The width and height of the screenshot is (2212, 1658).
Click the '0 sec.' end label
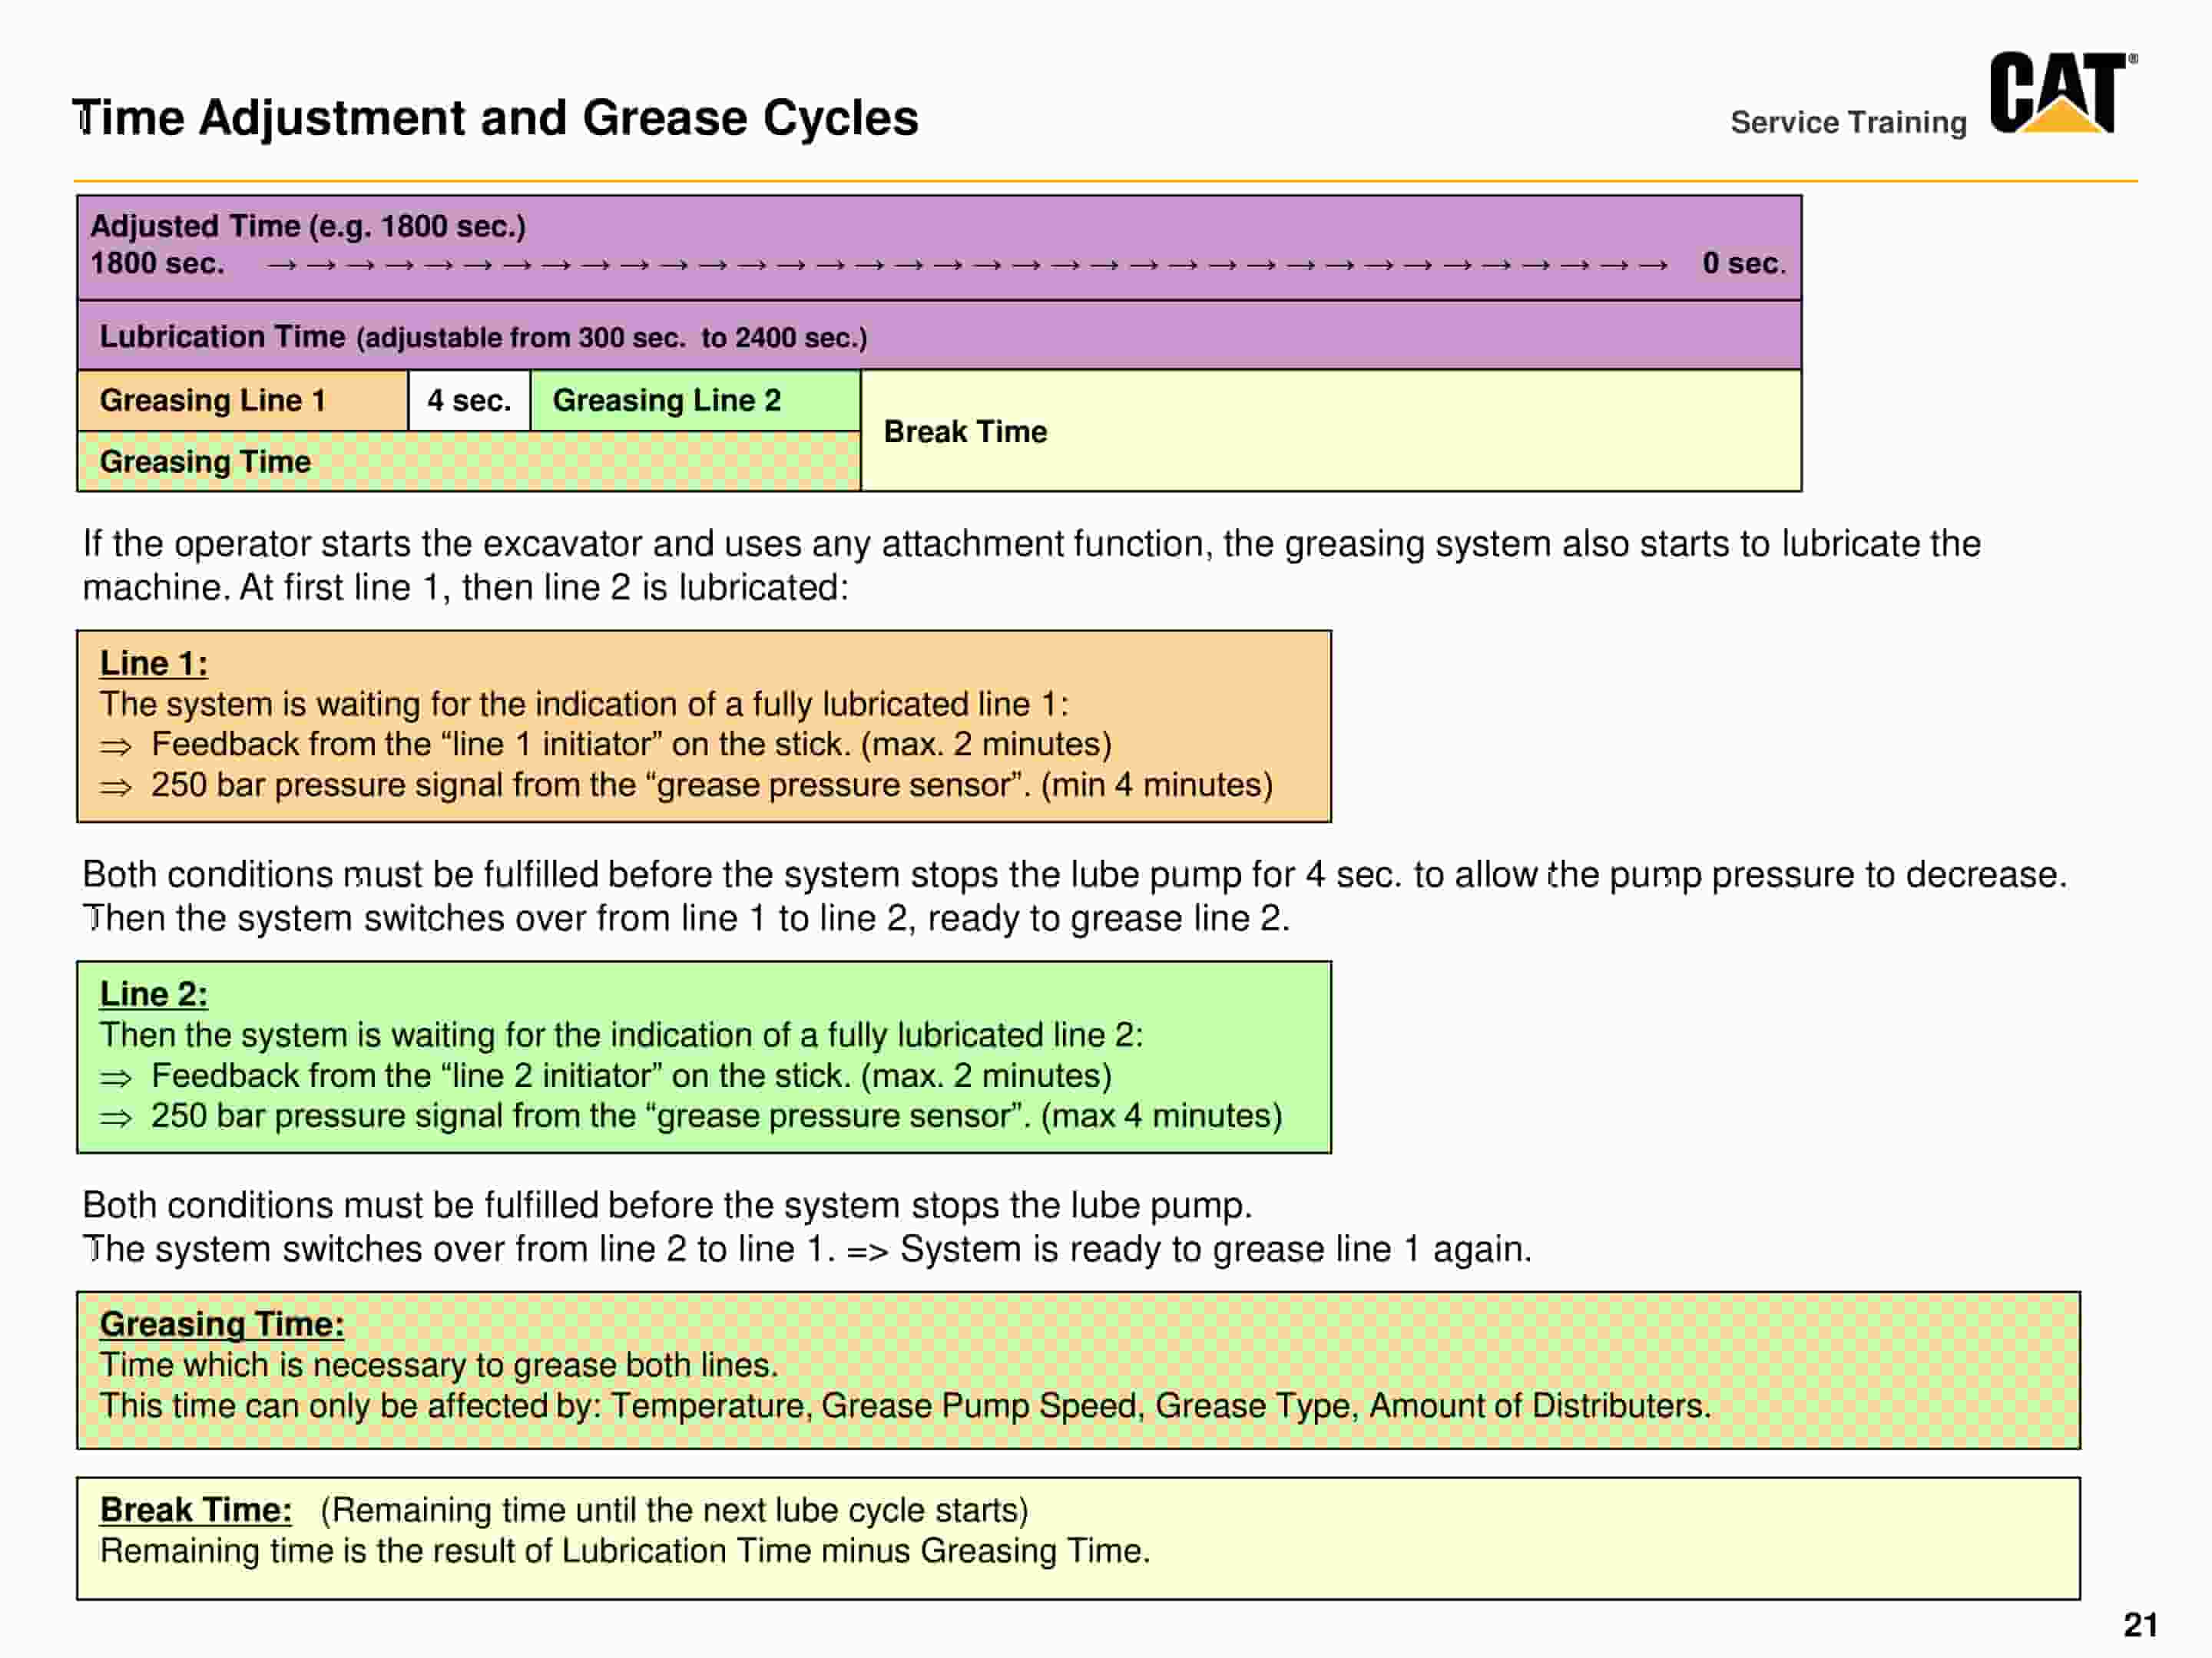tap(1743, 263)
